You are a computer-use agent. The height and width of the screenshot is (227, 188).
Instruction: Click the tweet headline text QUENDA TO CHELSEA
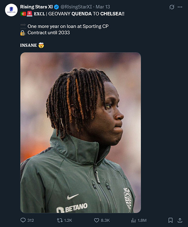[x=98, y=14]
